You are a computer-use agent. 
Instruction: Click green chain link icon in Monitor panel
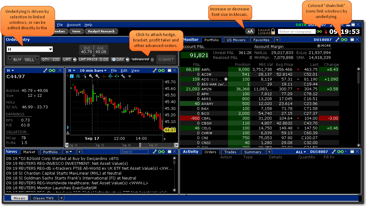[344, 40]
